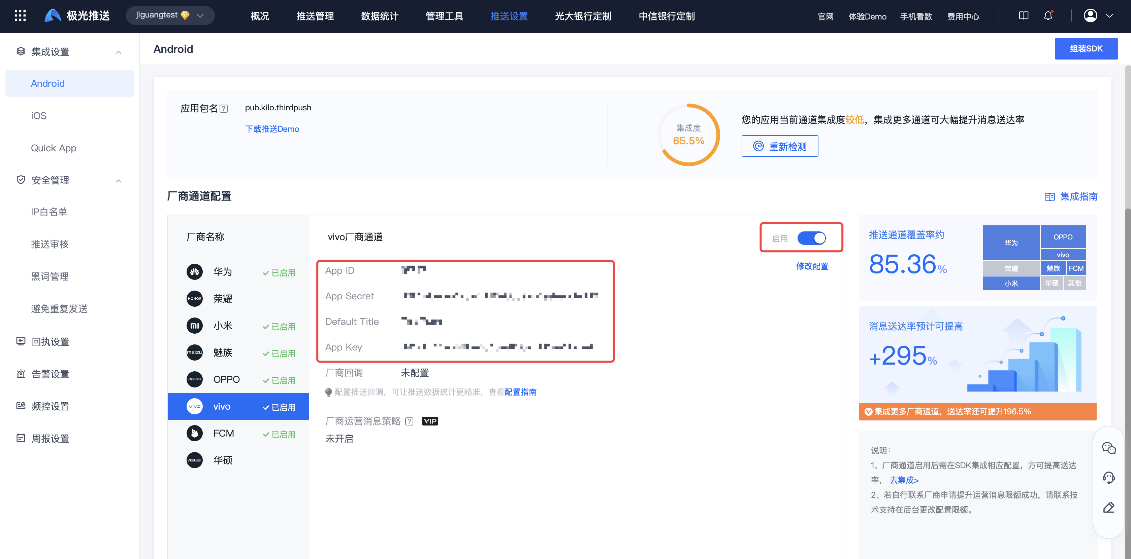Open the 推送管理 menu
Image resolution: width=1131 pixels, height=559 pixels.
tap(315, 16)
